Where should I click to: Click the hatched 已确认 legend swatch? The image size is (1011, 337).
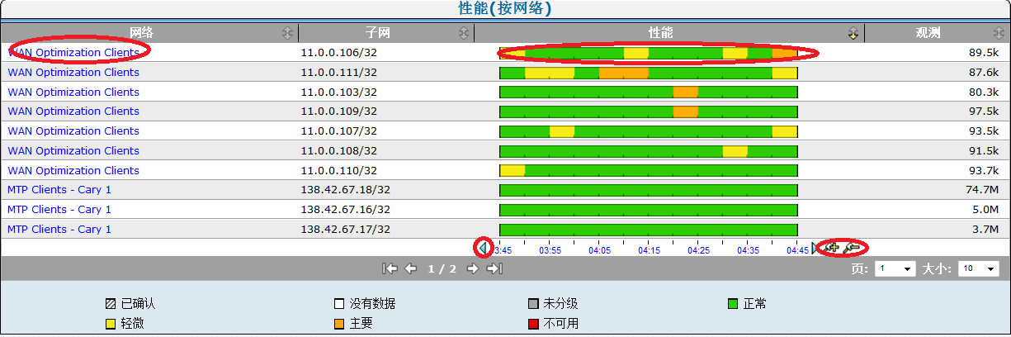coord(111,304)
